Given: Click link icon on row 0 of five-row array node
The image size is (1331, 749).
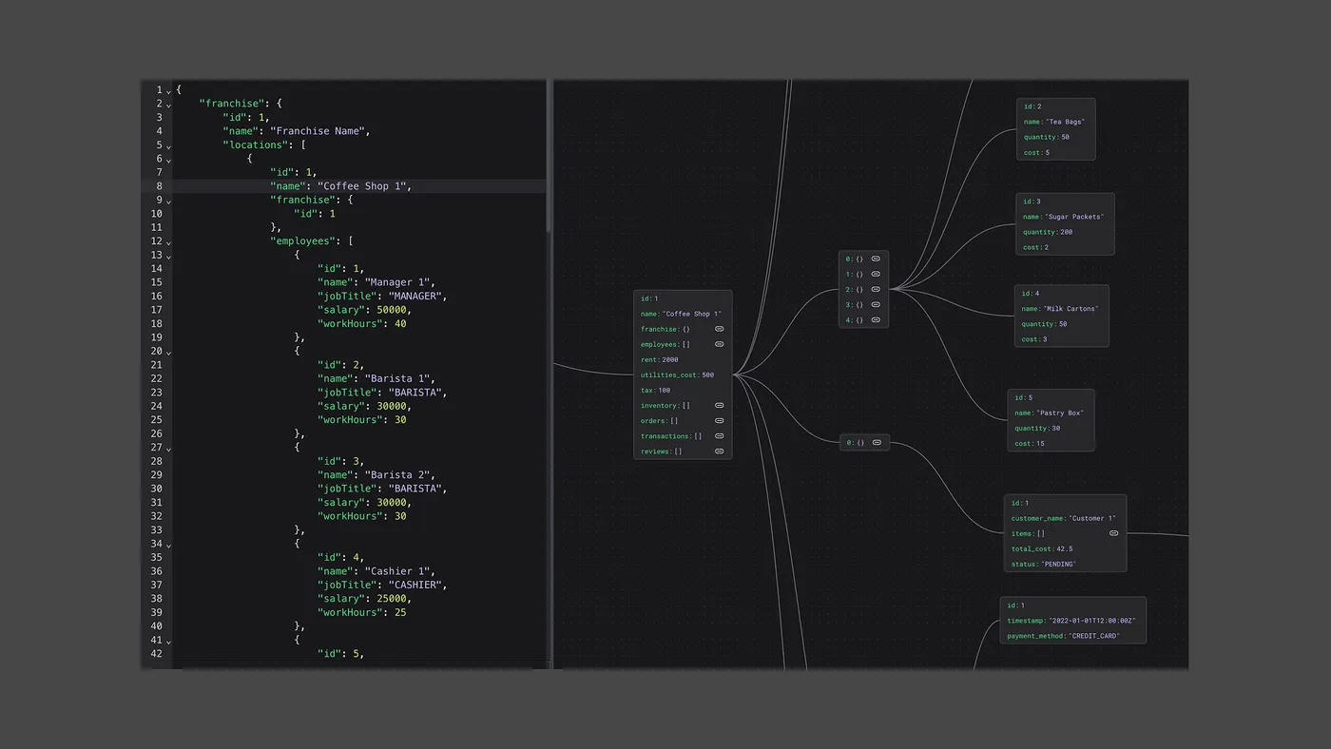Looking at the screenshot, I should coord(876,259).
